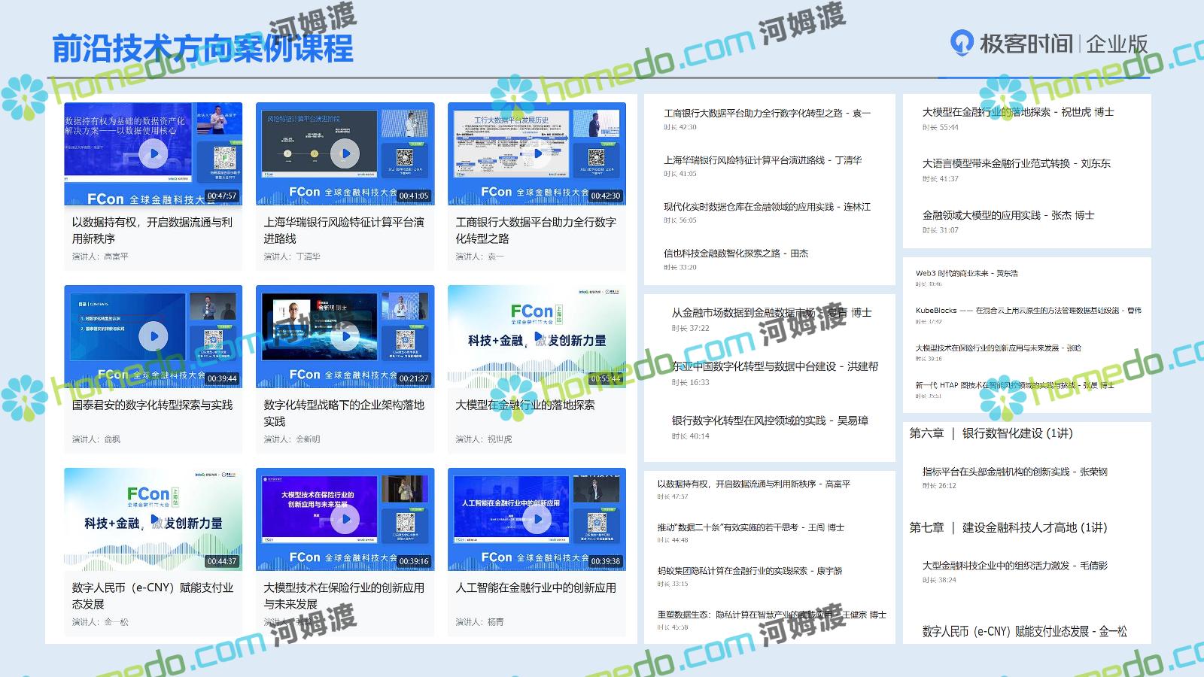The image size is (1204, 677).
Task: Open the 大模型在金融行业的落地探索 thumbnail
Action: coord(537,336)
